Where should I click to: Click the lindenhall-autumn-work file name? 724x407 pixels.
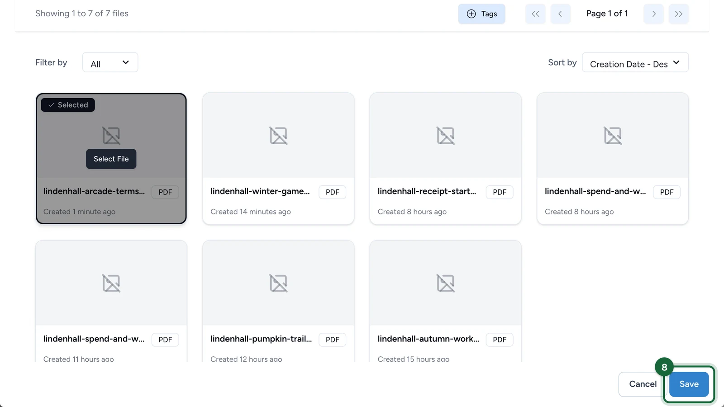428,339
